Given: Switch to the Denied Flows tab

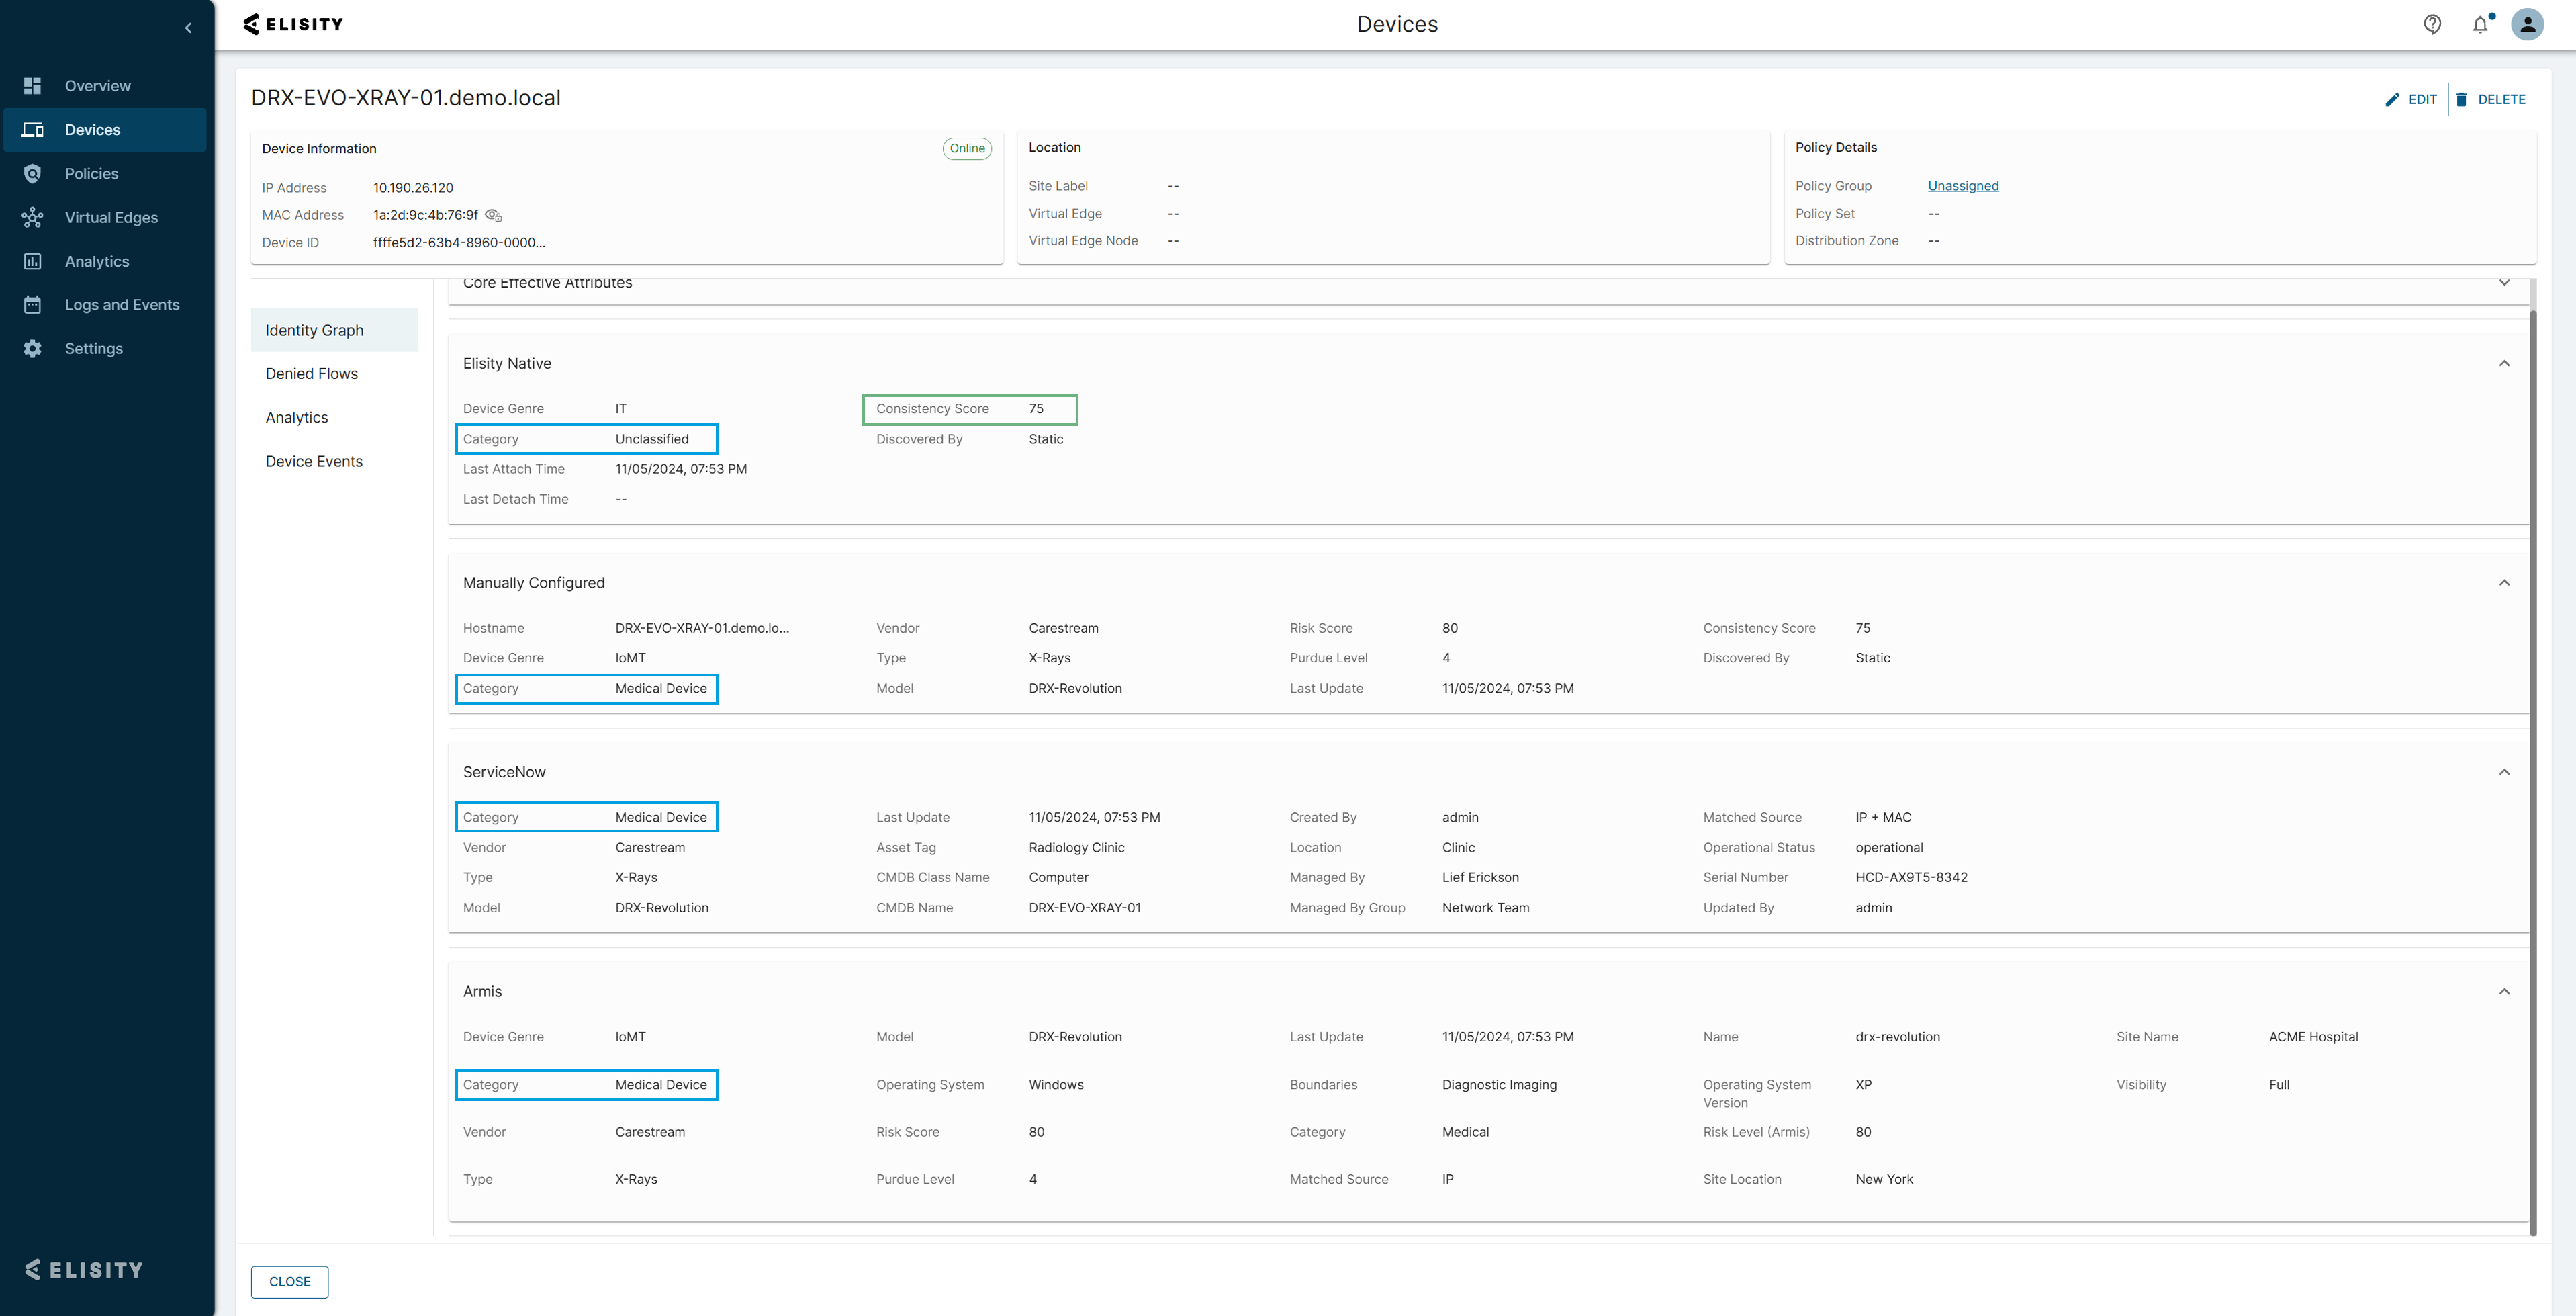Looking at the screenshot, I should click(x=311, y=374).
